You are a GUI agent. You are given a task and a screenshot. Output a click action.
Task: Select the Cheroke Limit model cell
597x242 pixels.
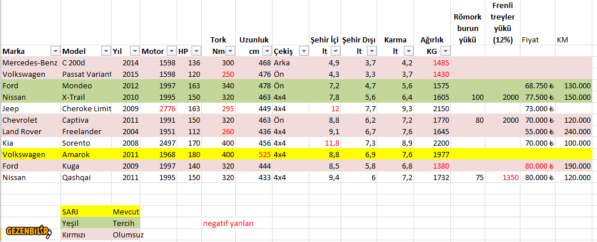pos(86,109)
